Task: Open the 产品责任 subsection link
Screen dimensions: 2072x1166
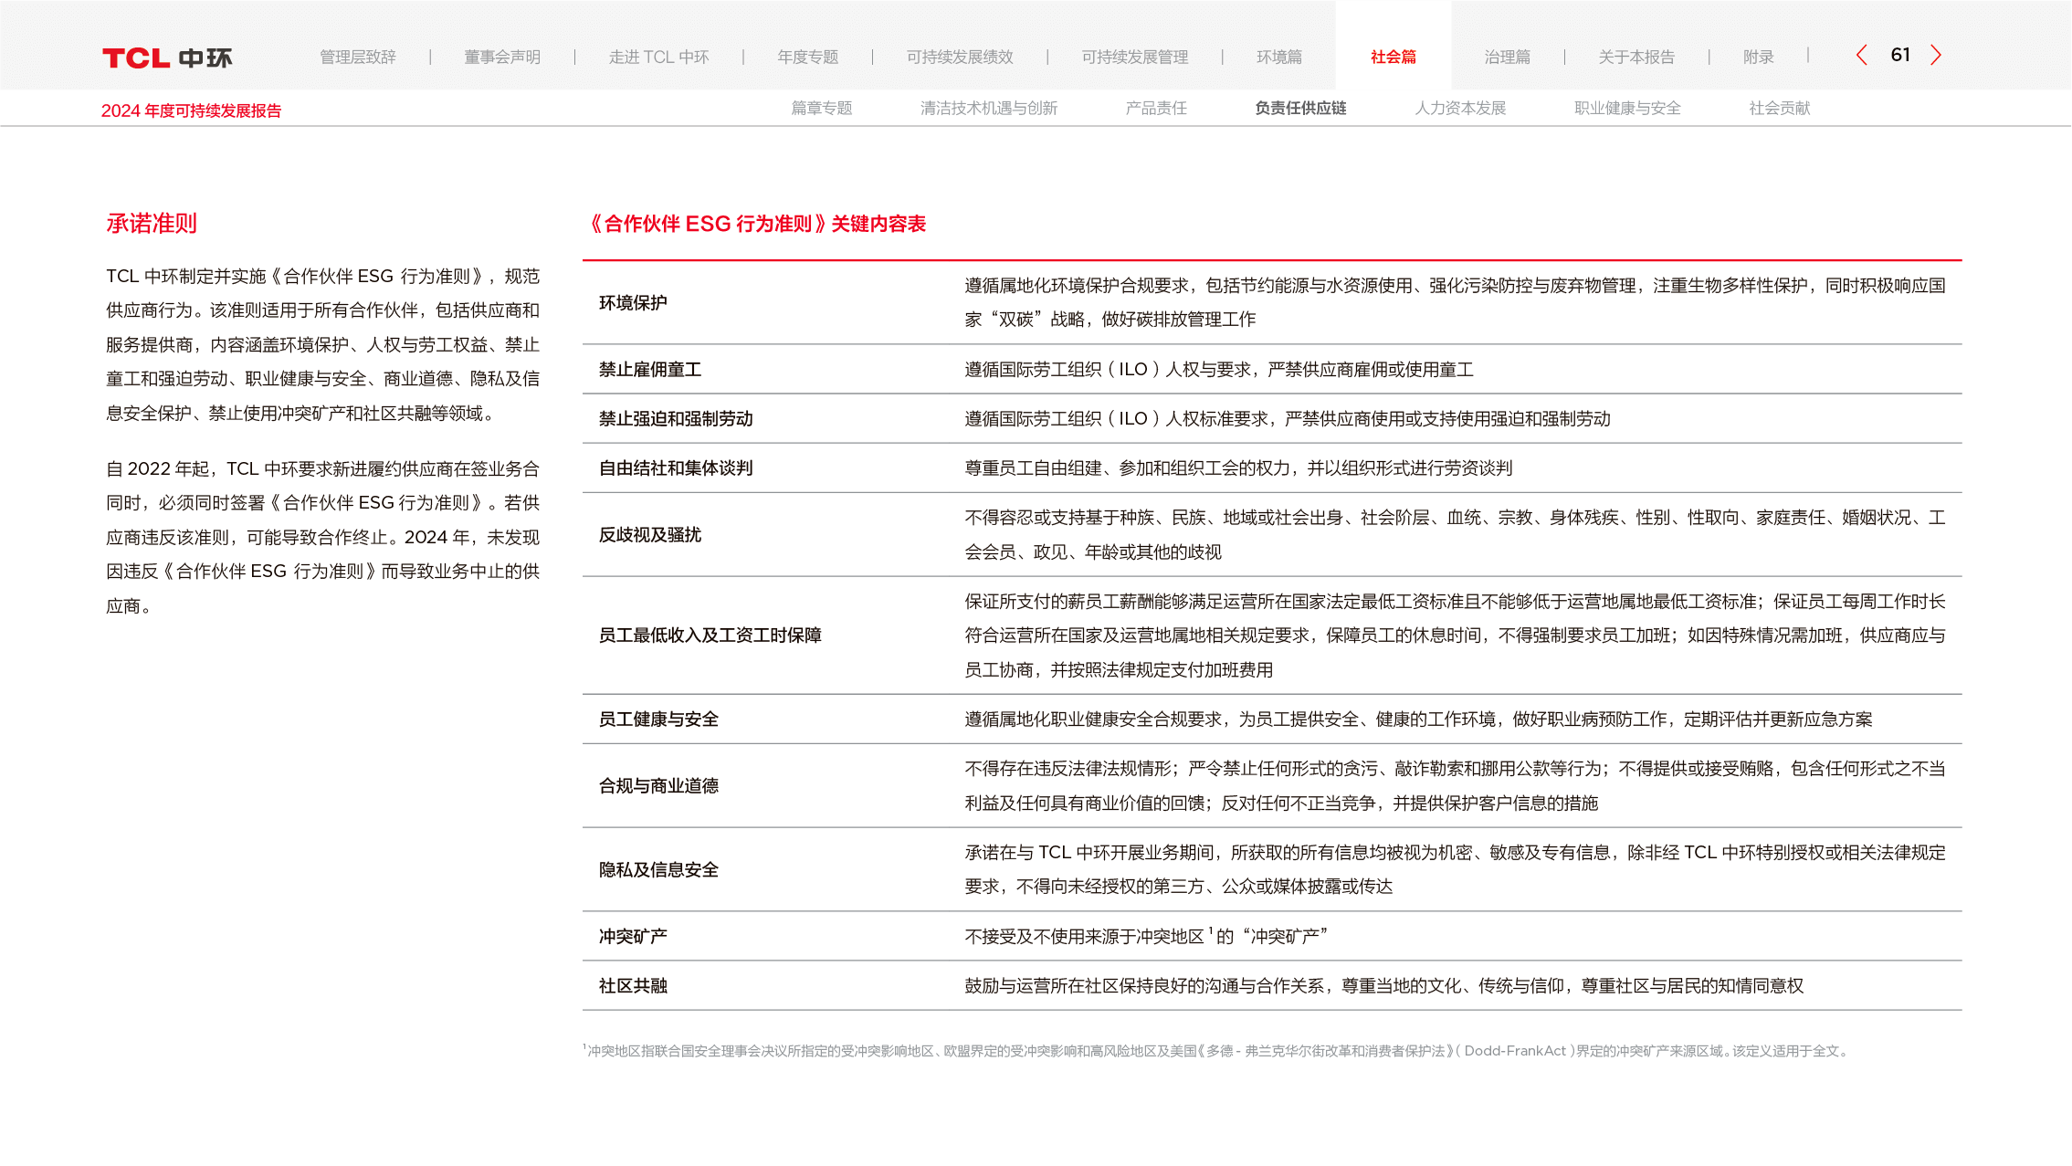Action: [1155, 108]
